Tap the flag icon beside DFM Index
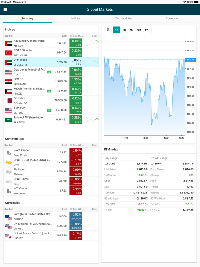200x267 pixels. click(x=9, y=62)
